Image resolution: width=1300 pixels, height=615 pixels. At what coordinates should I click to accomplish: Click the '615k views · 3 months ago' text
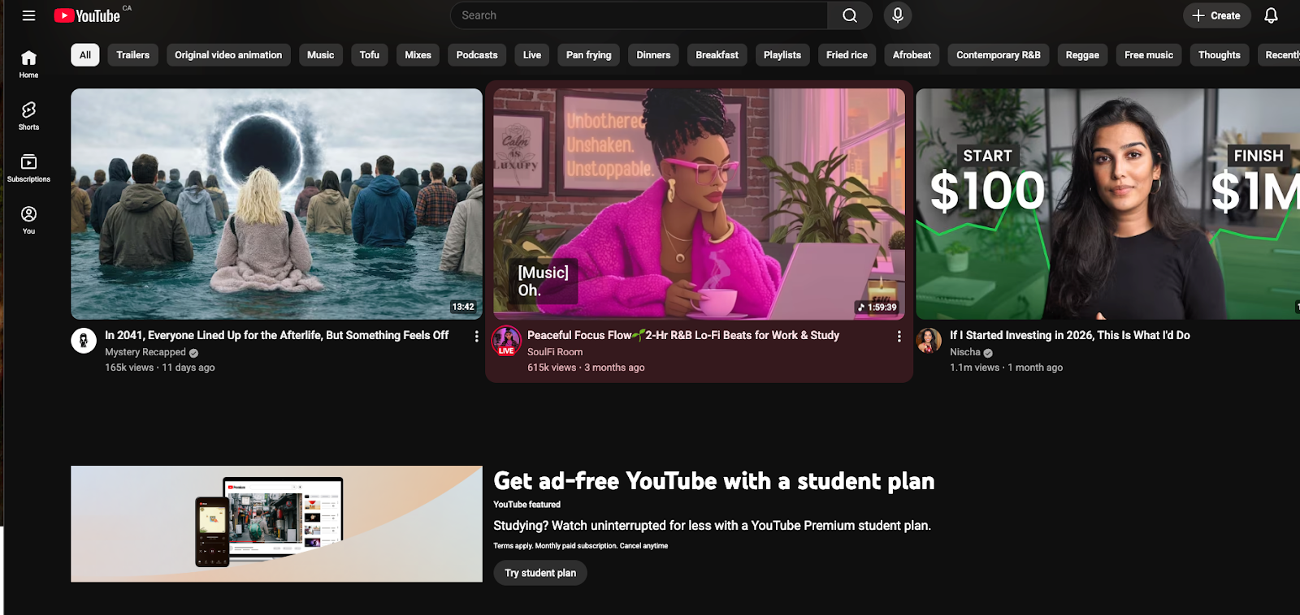(x=586, y=368)
